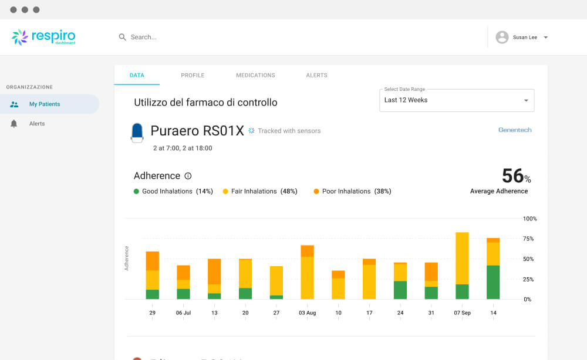The image size is (587, 360).
Task: Click the 'Fair Inhalations (48%)' legend text
Action: point(264,191)
